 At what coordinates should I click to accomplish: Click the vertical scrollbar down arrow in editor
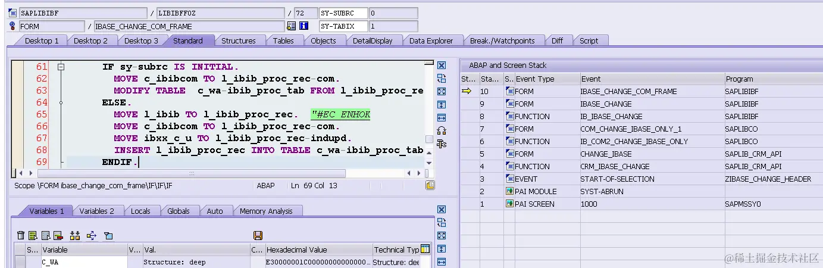point(428,162)
